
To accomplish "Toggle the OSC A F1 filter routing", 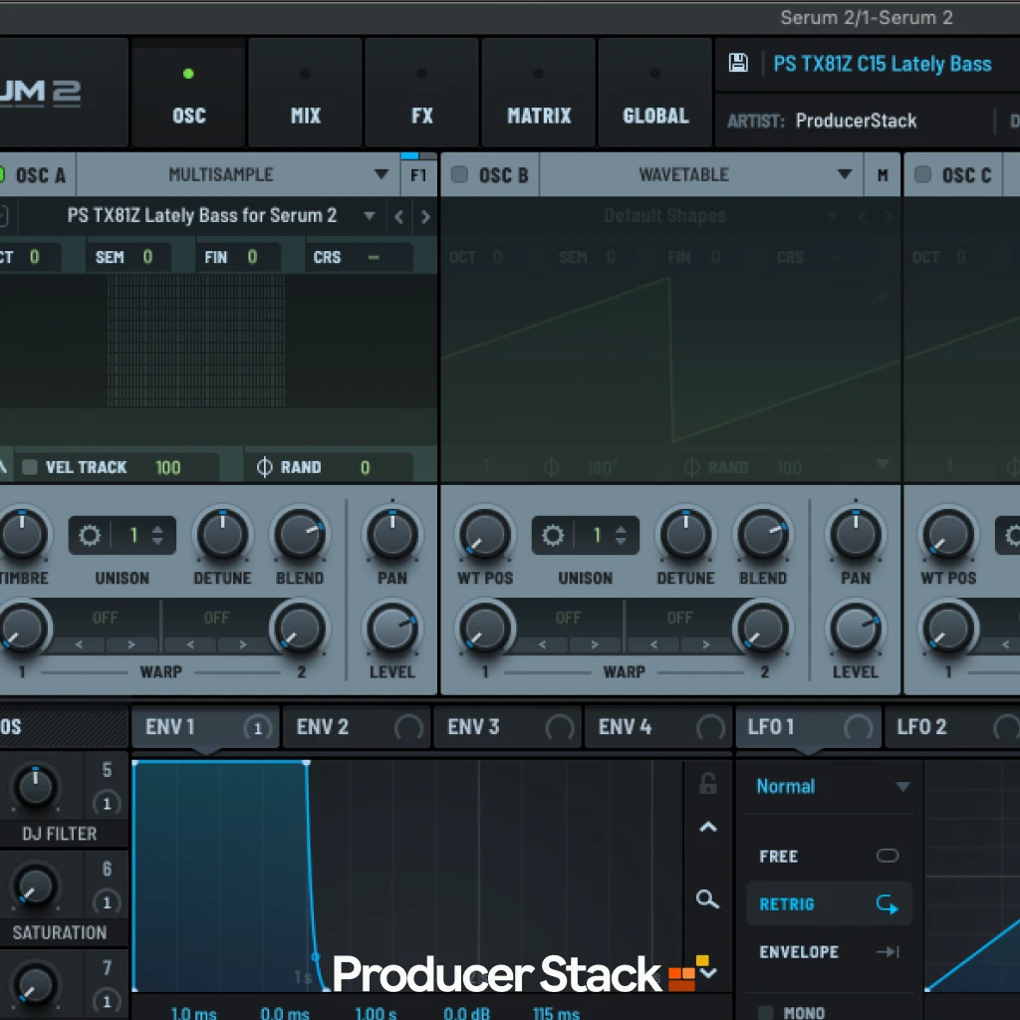I will pos(418,175).
